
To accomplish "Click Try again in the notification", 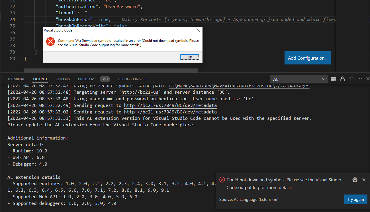I will tap(356, 199).
